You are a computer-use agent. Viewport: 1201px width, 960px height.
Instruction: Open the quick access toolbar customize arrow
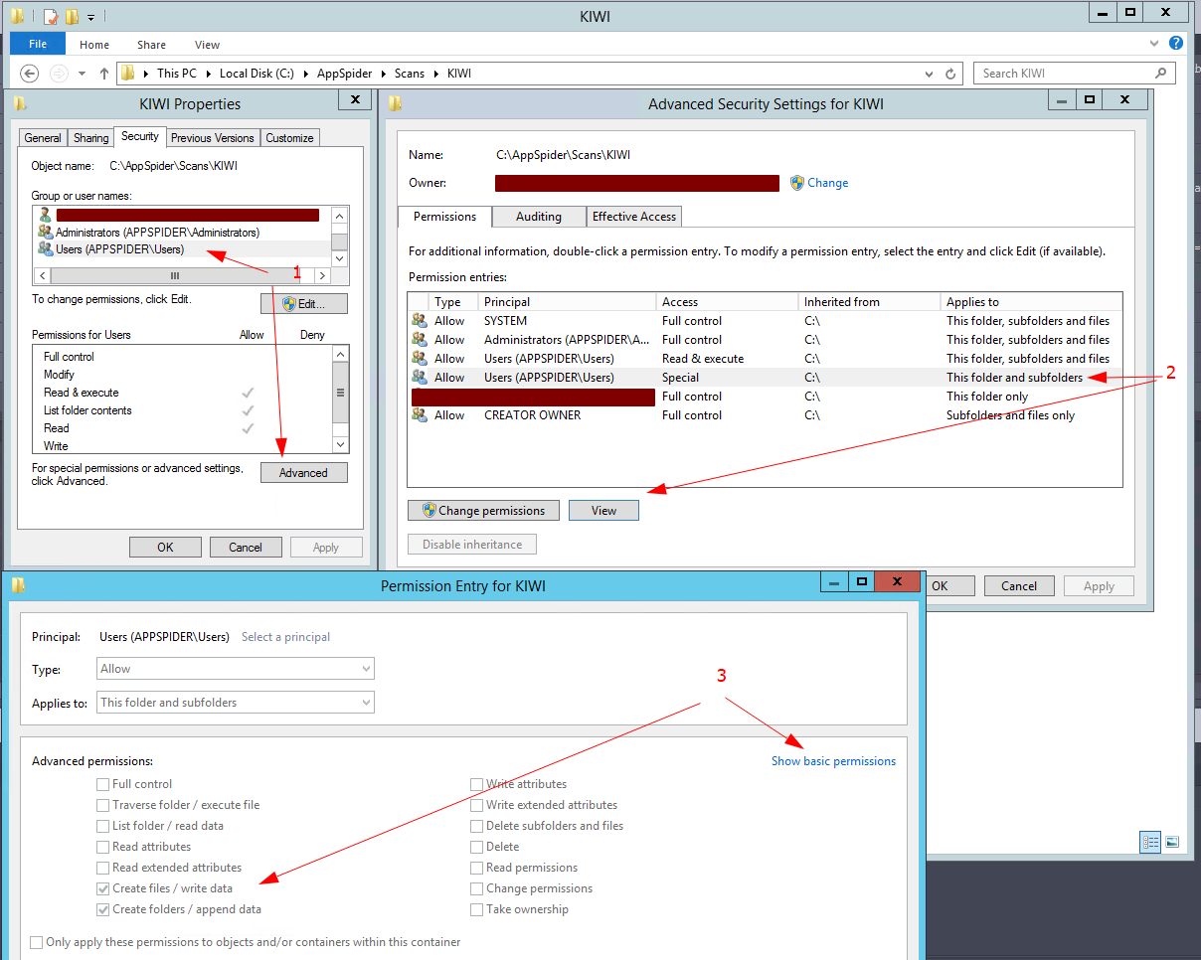(x=90, y=17)
